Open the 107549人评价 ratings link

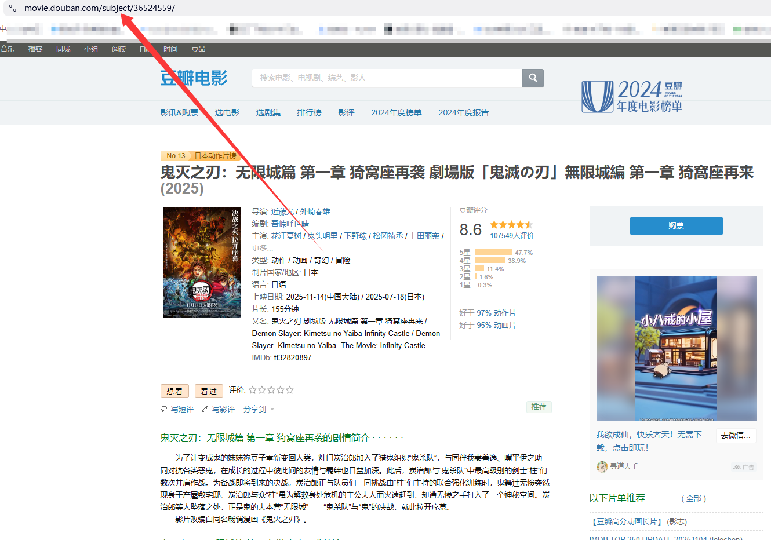tap(512, 236)
